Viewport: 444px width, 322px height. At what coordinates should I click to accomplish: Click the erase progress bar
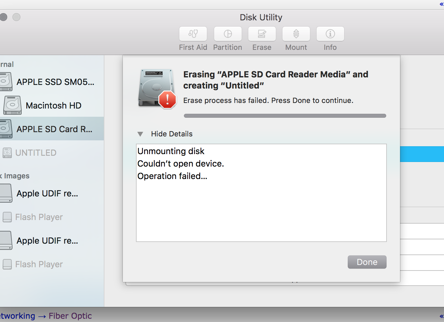tap(285, 116)
